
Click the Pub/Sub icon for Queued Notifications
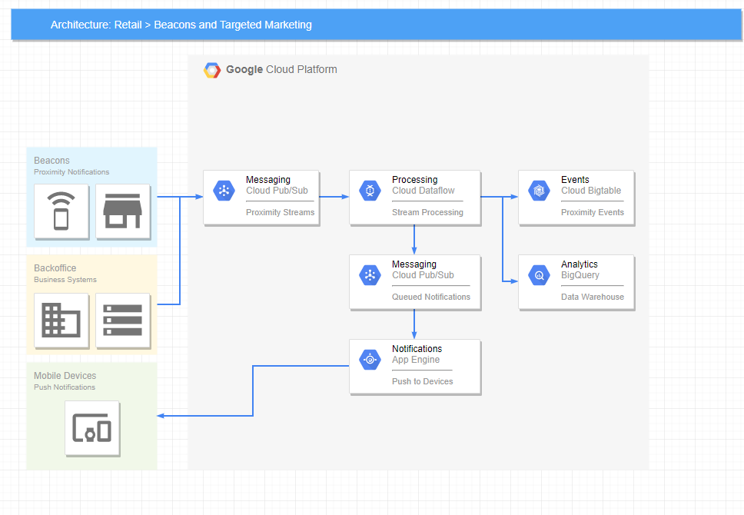click(370, 274)
